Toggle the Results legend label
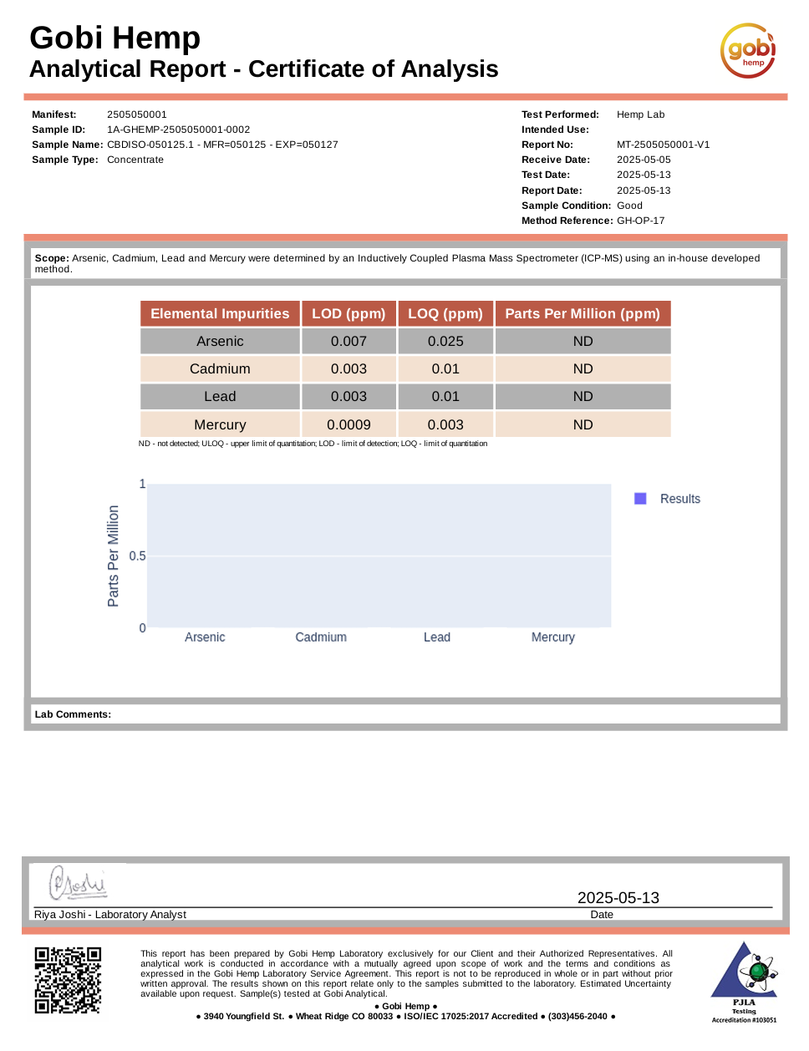The width and height of the screenshot is (809, 1051). (x=679, y=499)
